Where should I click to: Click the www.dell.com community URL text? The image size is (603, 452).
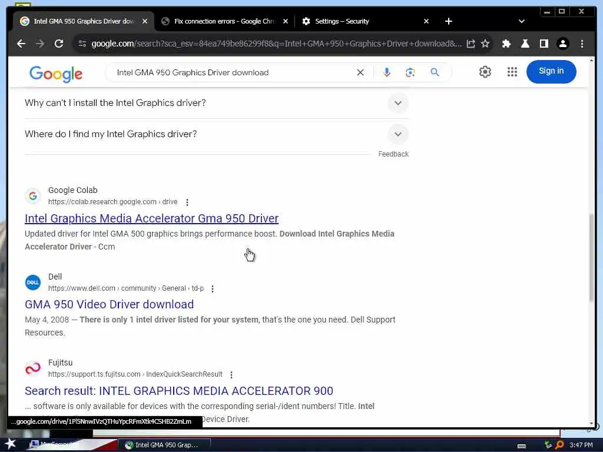coord(126,288)
